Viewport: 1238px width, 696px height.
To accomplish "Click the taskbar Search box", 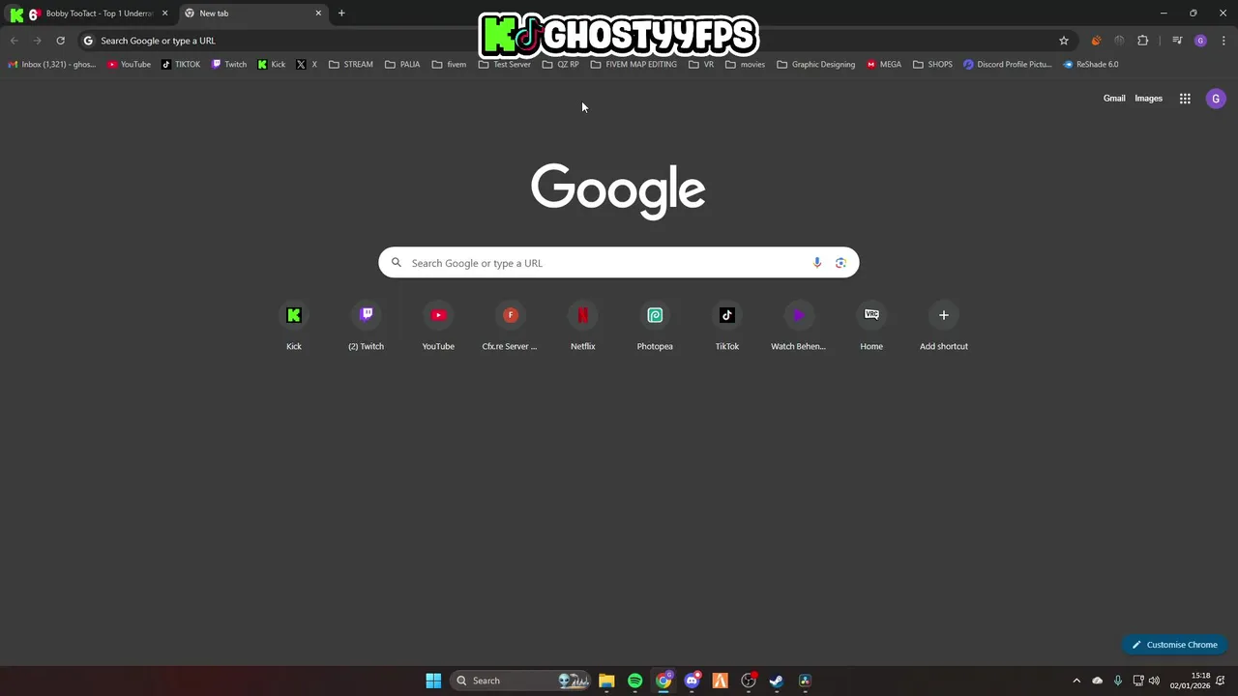I will 522,681.
